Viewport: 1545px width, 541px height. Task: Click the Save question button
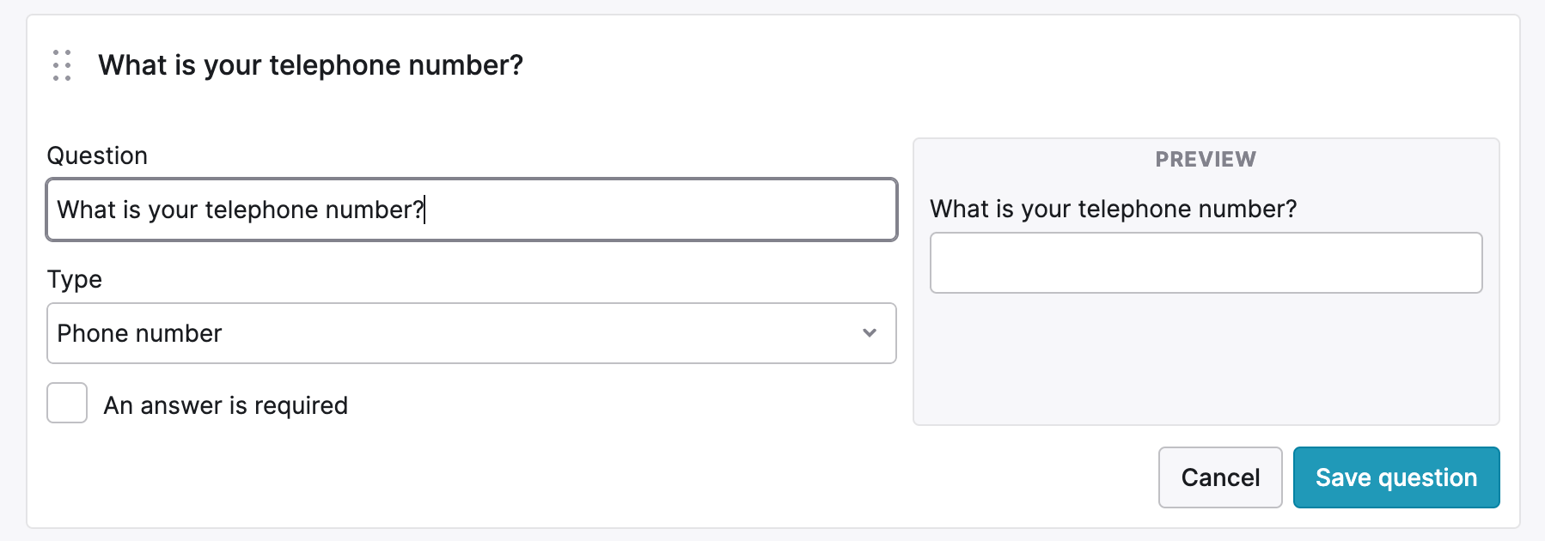[1396, 477]
